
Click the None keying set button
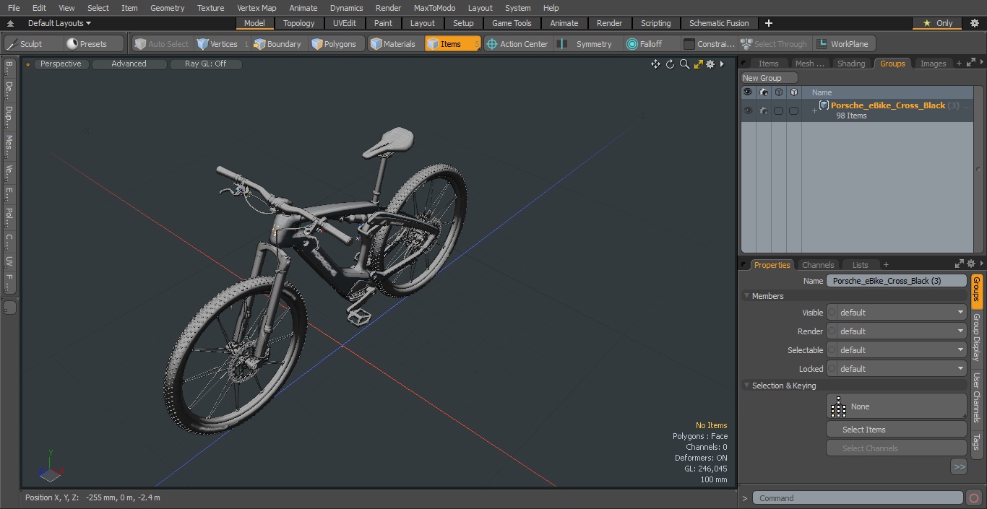coord(896,406)
